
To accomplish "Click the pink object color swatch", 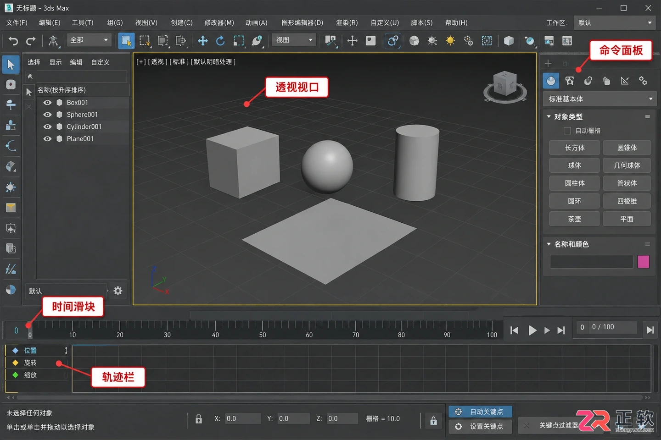I will click(644, 262).
